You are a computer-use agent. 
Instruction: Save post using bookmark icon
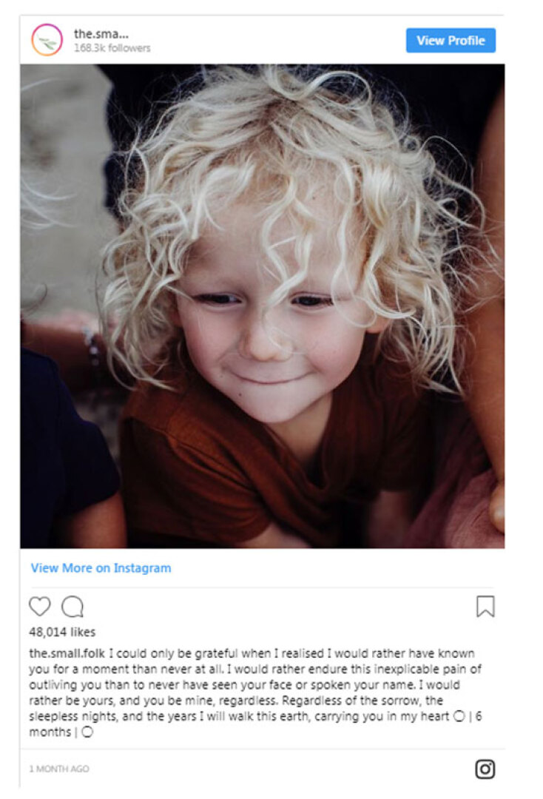485,607
